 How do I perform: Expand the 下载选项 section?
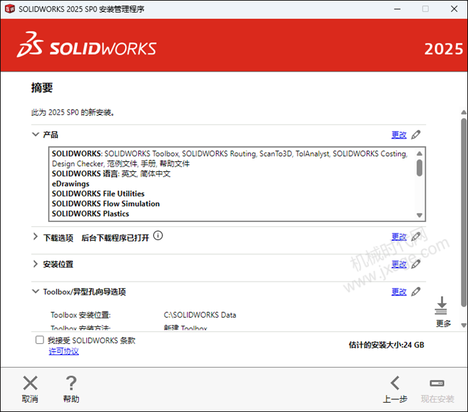pyautogui.click(x=35, y=237)
